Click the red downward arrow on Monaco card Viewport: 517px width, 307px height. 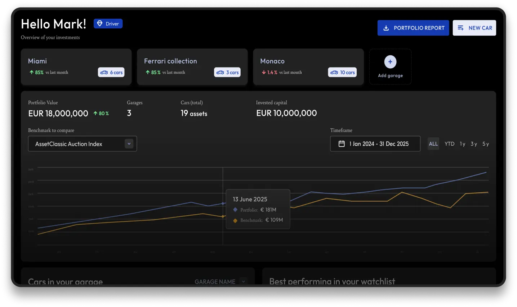(263, 72)
